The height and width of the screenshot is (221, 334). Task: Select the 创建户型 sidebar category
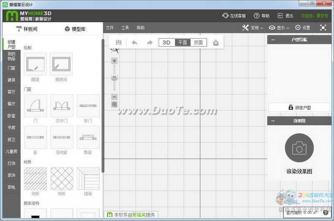12,44
